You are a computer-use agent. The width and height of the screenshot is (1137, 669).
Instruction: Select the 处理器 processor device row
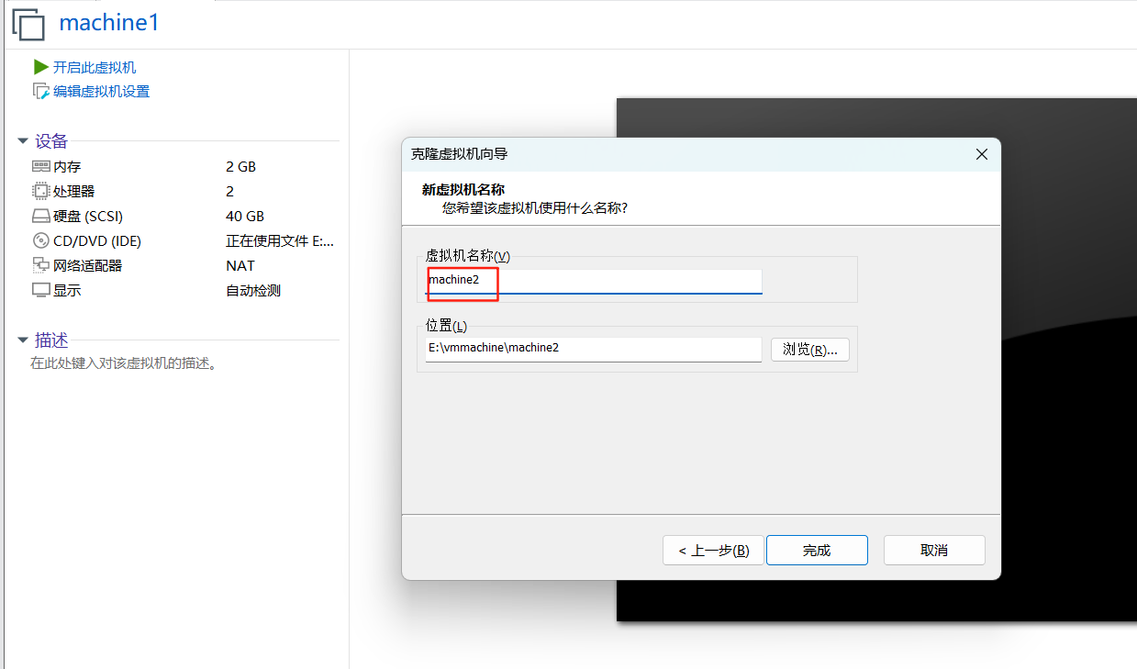tap(184, 191)
